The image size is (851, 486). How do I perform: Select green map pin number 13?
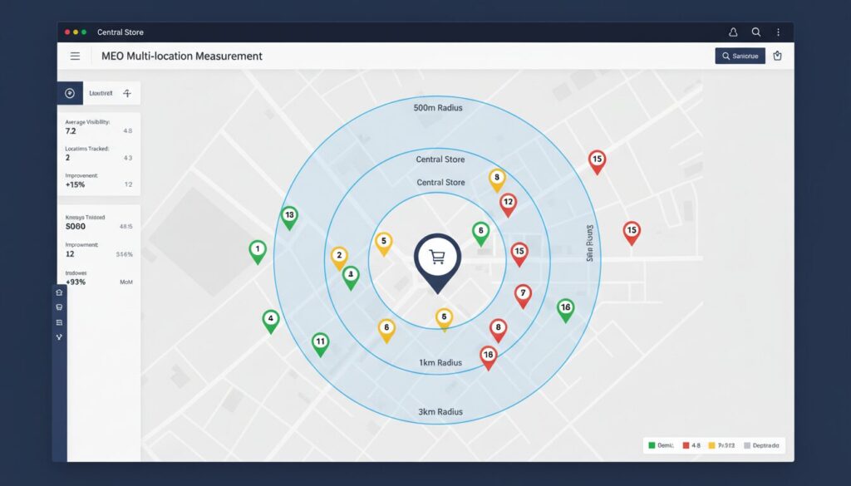click(x=289, y=216)
